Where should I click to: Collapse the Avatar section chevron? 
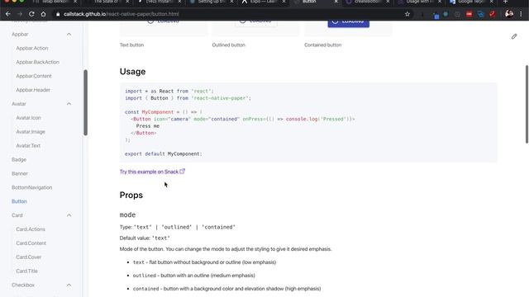[69, 104]
